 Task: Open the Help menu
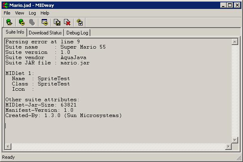pyautogui.click(x=45, y=13)
